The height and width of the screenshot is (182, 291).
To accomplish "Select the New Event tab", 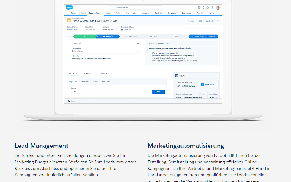I will (106, 81).
